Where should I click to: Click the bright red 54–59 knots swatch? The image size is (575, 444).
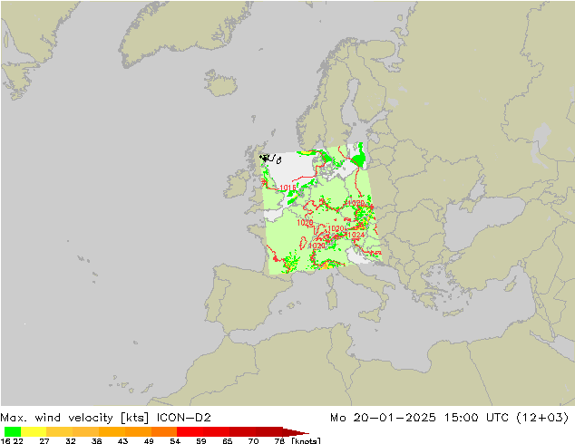click(x=190, y=431)
